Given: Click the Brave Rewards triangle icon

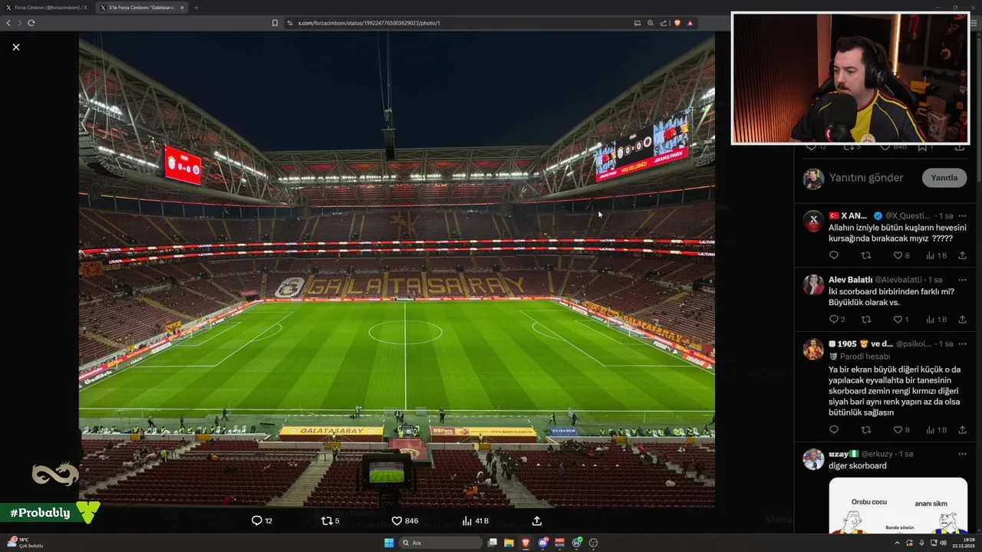Looking at the screenshot, I should tap(690, 23).
